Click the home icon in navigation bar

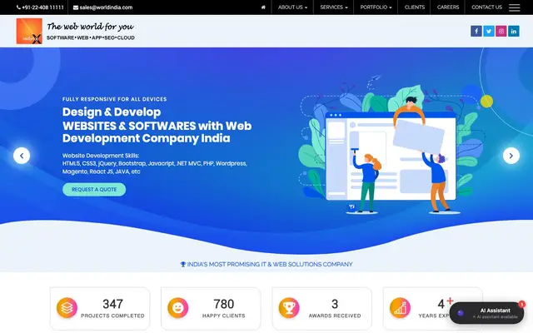point(263,7)
